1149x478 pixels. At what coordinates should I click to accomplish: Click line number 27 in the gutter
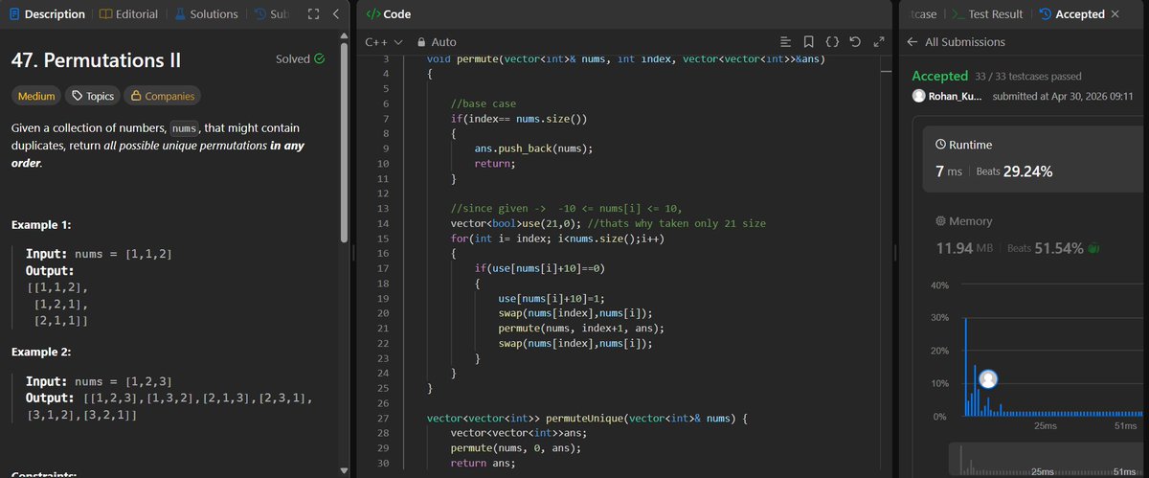pos(385,418)
